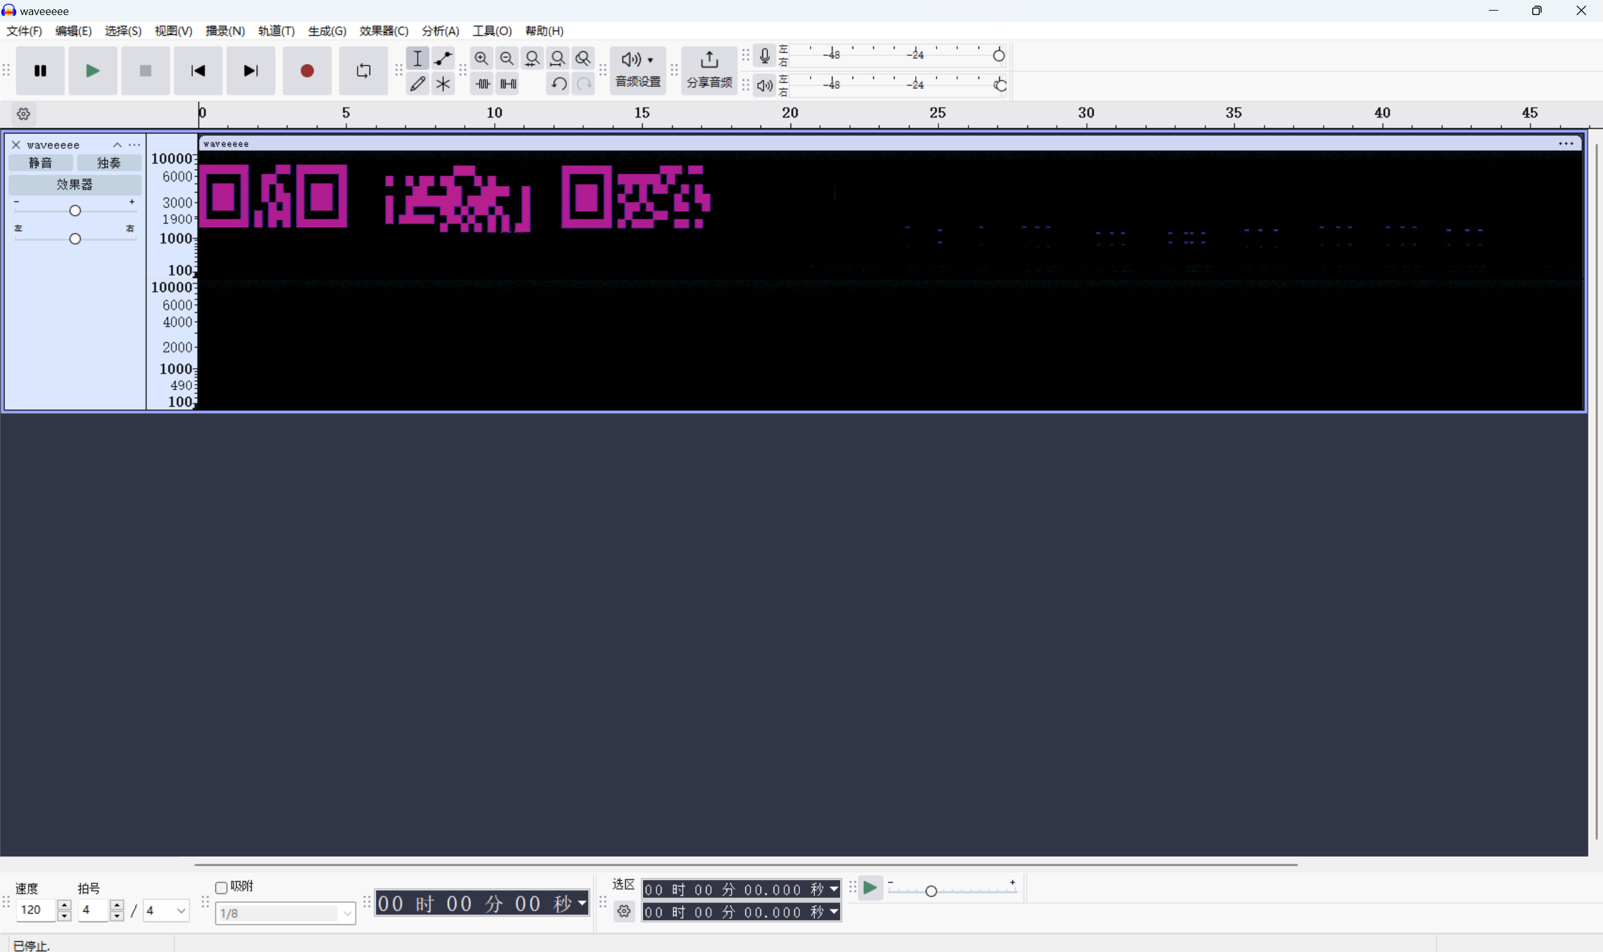Open time display format dropdown arrow

583,903
